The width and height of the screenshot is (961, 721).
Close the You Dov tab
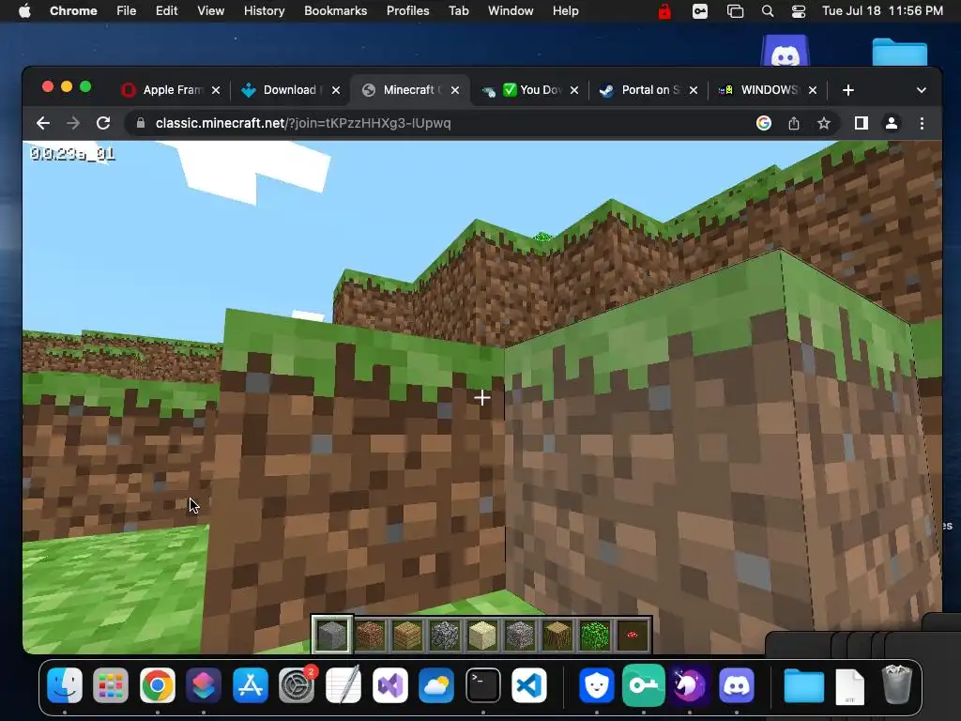pyautogui.click(x=574, y=90)
